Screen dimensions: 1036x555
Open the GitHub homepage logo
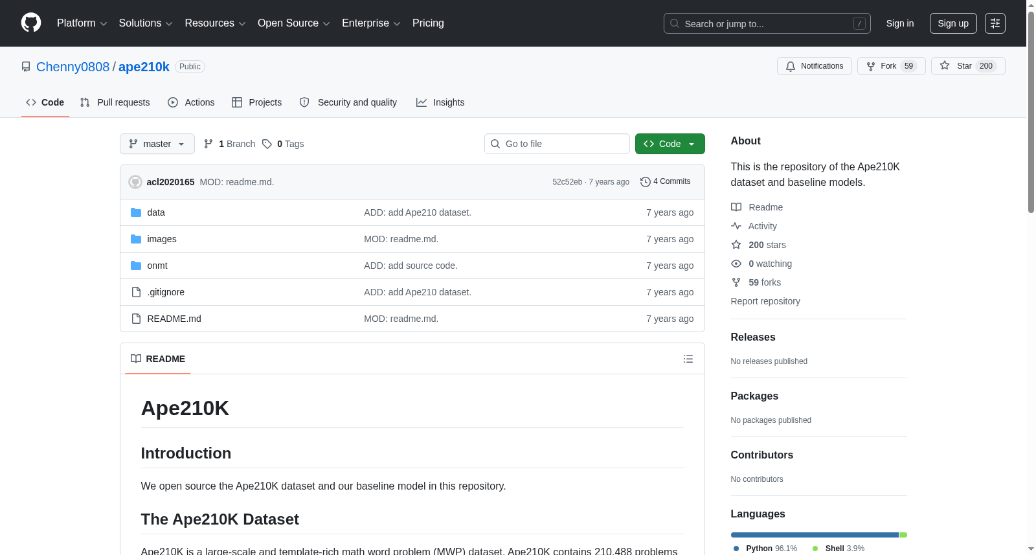(x=31, y=23)
